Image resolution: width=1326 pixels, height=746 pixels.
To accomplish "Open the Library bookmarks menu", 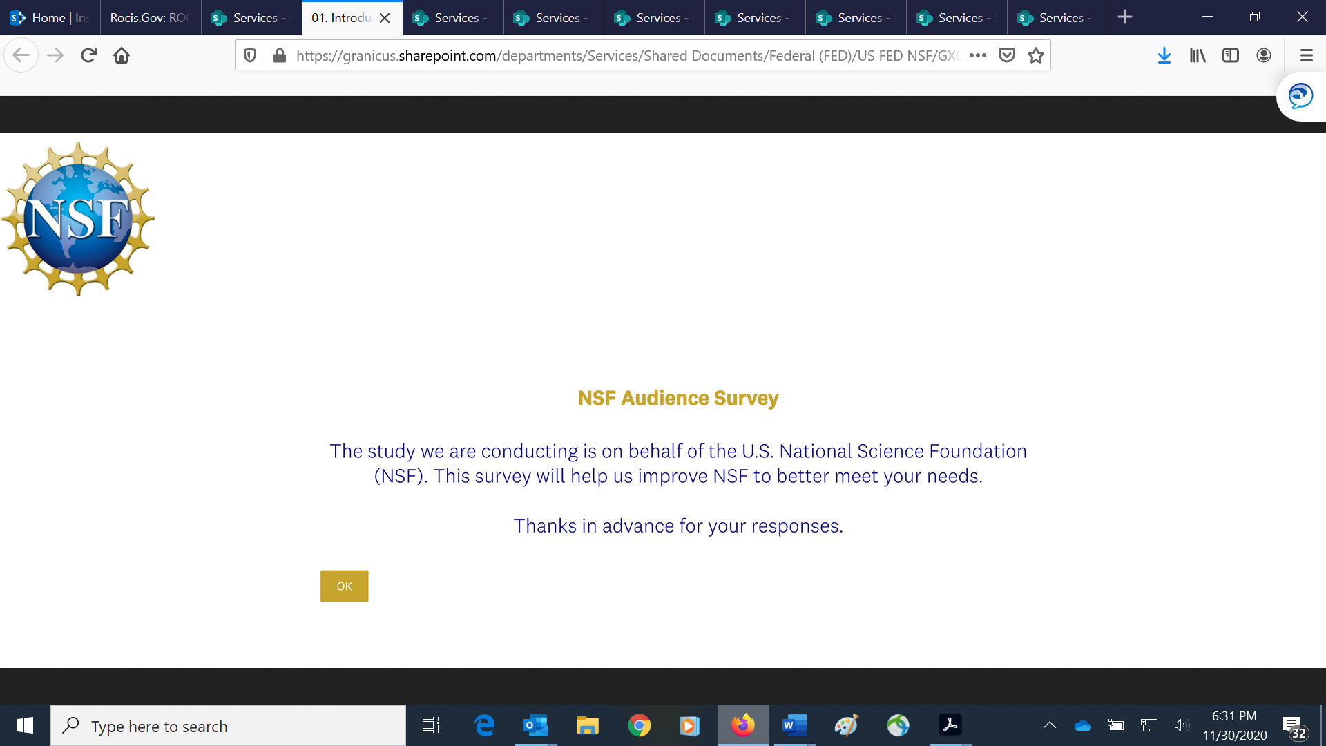I will tap(1198, 55).
